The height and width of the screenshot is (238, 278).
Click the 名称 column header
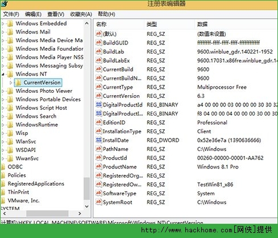pos(119,24)
